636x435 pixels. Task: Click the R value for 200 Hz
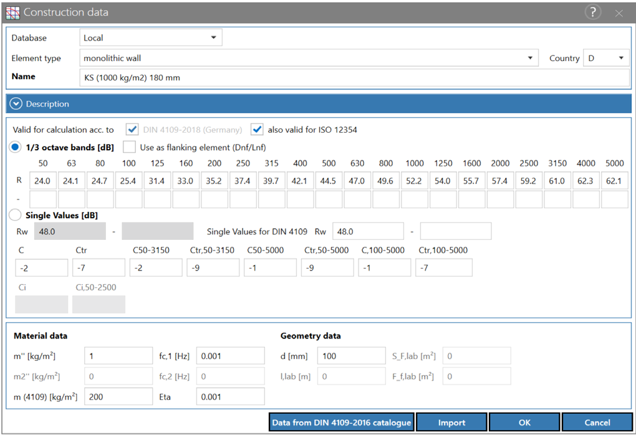point(214,181)
